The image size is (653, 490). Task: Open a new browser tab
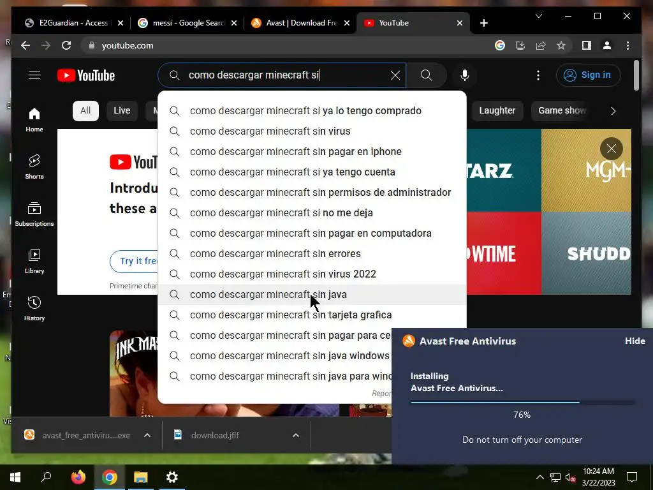point(483,23)
